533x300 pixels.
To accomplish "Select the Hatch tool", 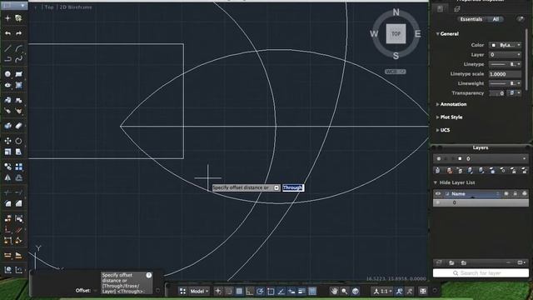I will pyautogui.click(x=18, y=85).
